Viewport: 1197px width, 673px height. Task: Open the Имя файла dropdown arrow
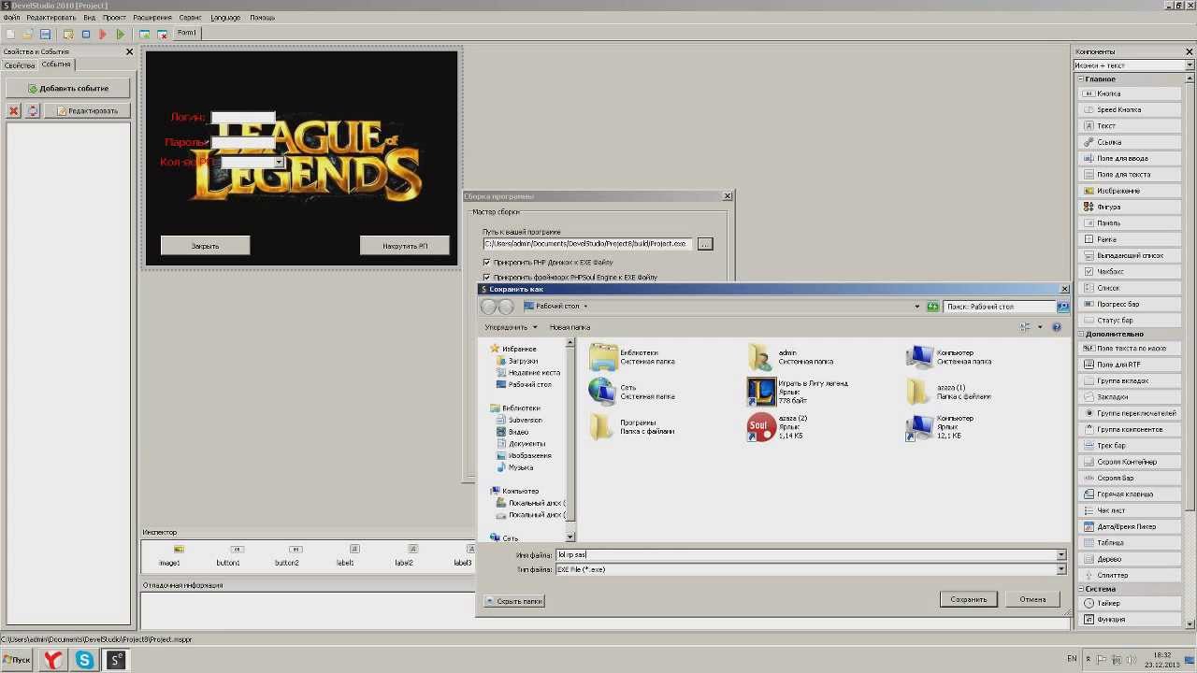(1060, 555)
